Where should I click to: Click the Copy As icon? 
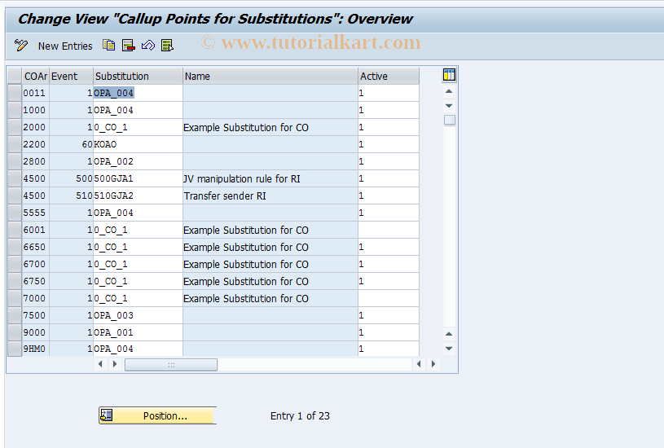[109, 45]
